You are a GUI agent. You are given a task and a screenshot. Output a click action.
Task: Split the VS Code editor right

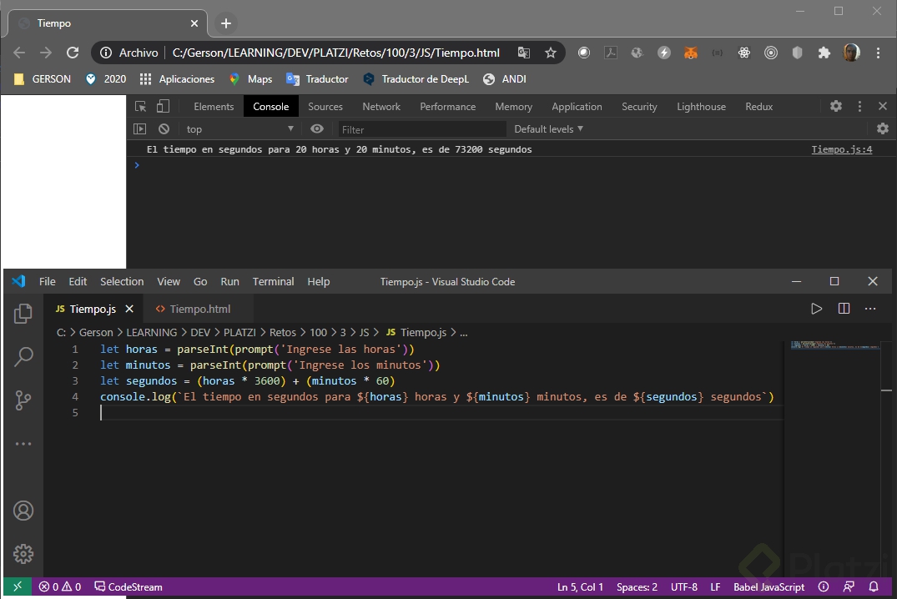844,309
